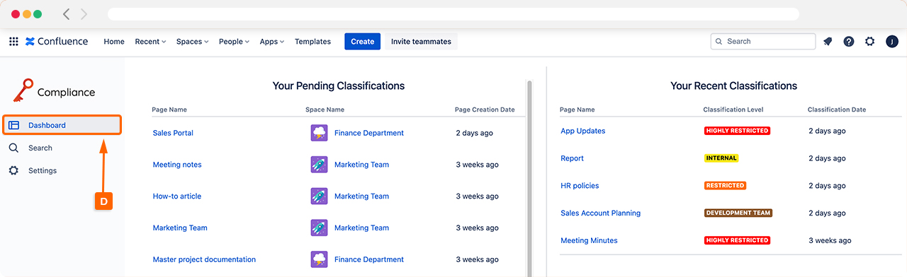The image size is (907, 277).
Task: Click the blue Create button
Action: (x=362, y=42)
